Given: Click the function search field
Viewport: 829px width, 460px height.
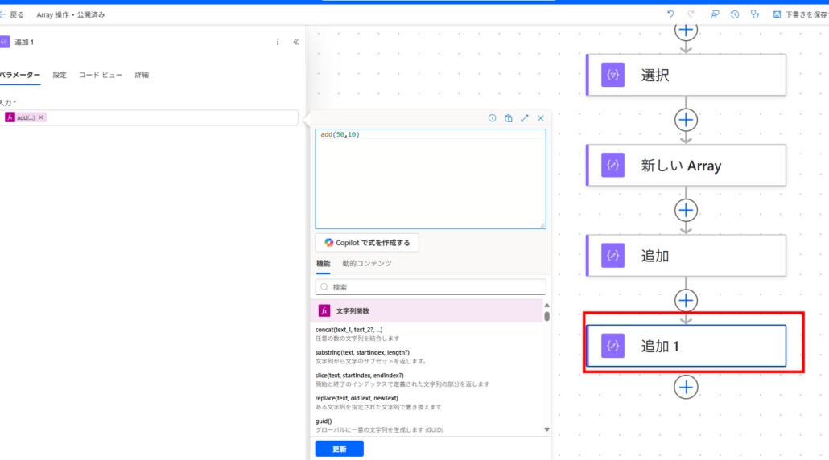Looking at the screenshot, I should pyautogui.click(x=431, y=287).
